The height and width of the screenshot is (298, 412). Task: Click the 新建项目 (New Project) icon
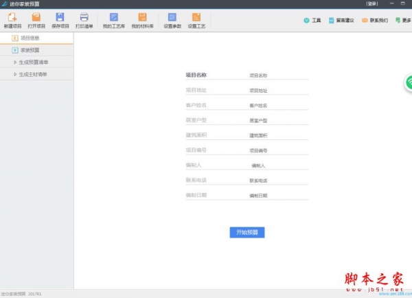pyautogui.click(x=12, y=17)
